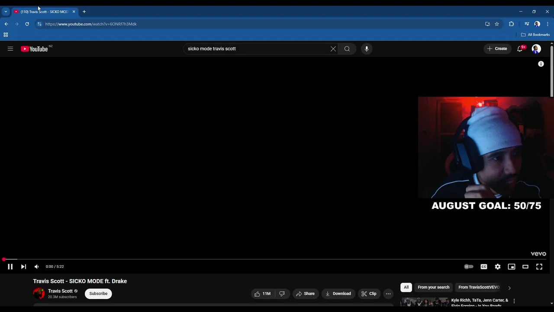Select the All filter chip
Screen dimensions: 554x312
[406, 287]
